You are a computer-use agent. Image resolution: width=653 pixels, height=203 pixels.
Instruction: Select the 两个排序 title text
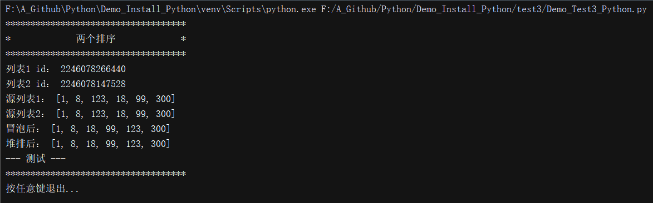click(x=96, y=39)
